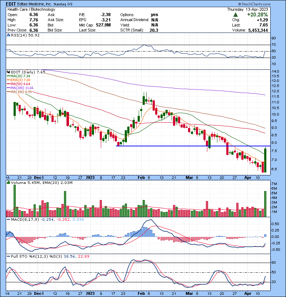Click the Yield: label
This screenshot has width=286, height=297.
(x=125, y=25)
